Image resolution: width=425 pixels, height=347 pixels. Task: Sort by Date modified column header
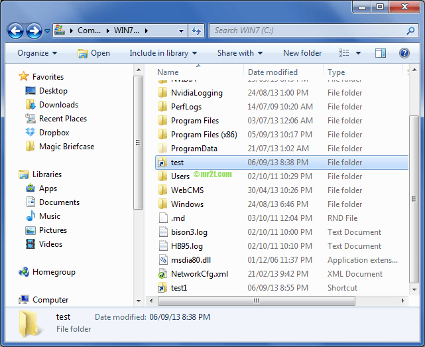click(273, 72)
